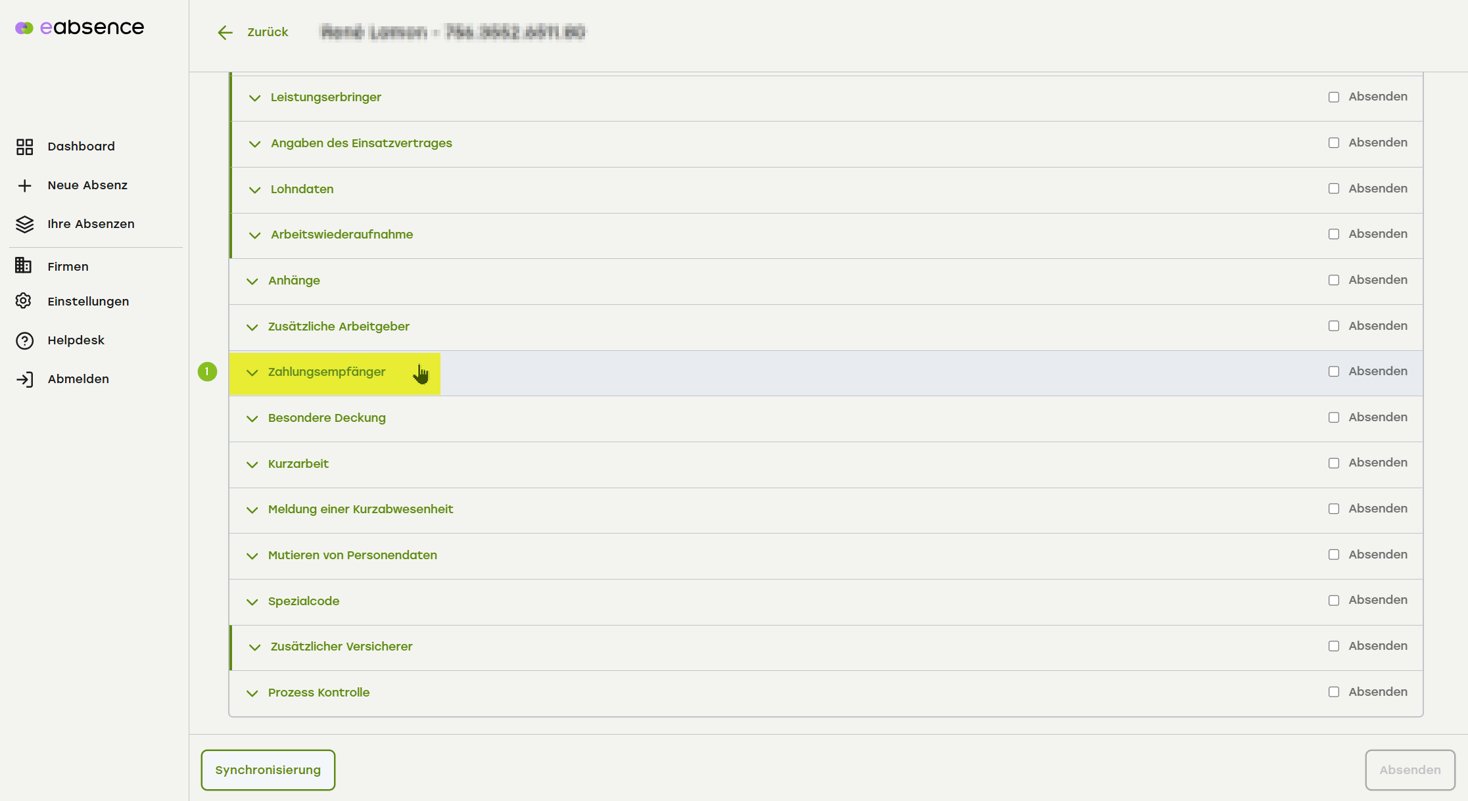Screen dimensions: 1468x801
Task: Click the layers icon for Ihre Absenzen
Action: 24,224
